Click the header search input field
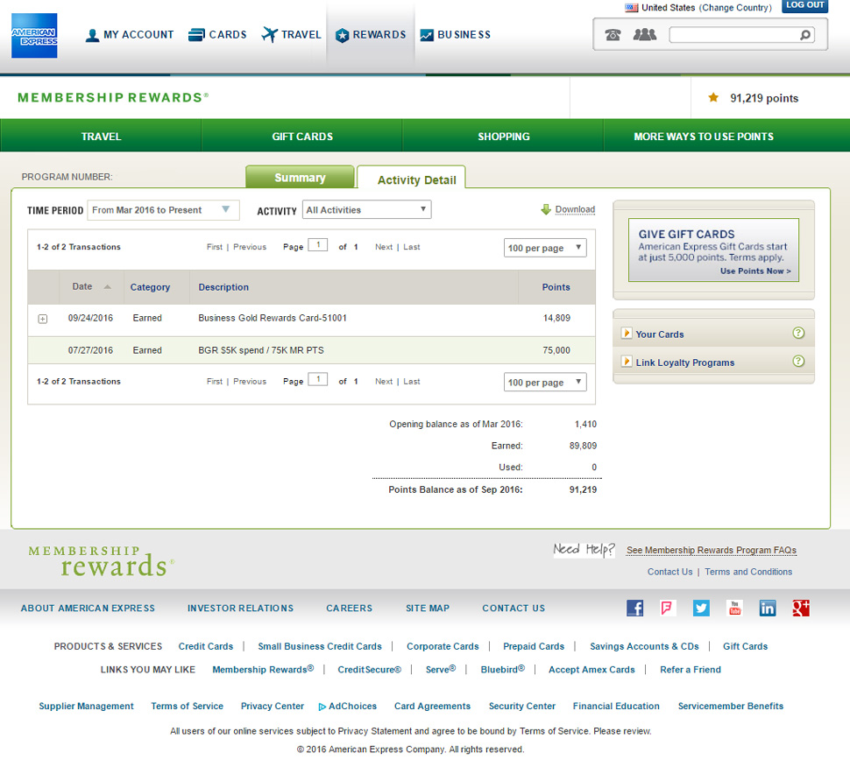 tap(734, 35)
